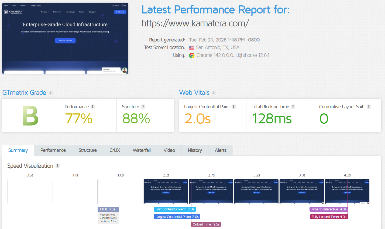Click the First Contentful Paint 2.0s marker
Image resolution: width=385 pixels, height=229 pixels.
point(175,209)
